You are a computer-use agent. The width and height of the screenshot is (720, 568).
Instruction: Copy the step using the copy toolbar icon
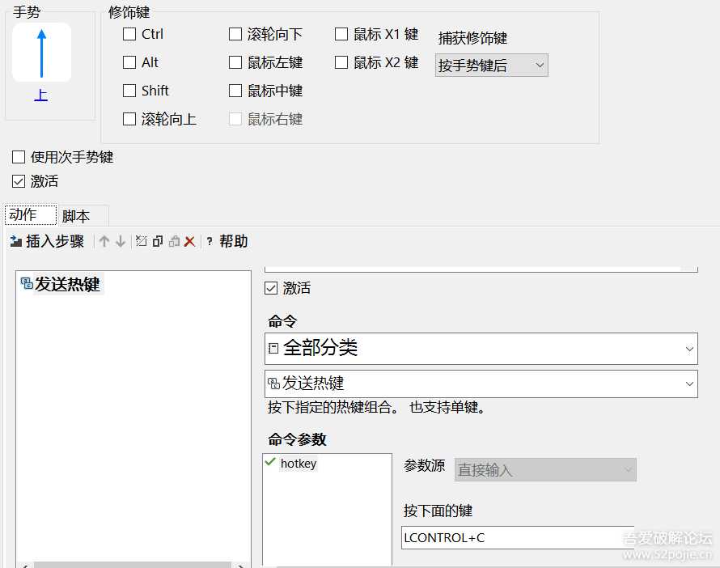tap(157, 241)
